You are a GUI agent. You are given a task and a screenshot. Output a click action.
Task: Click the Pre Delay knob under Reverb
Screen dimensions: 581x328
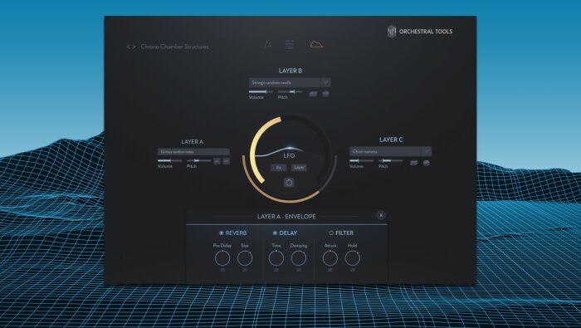(x=222, y=258)
